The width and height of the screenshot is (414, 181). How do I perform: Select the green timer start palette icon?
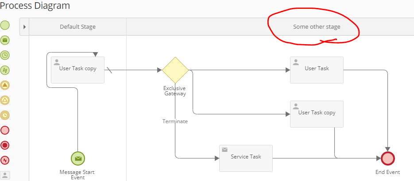click(5, 55)
